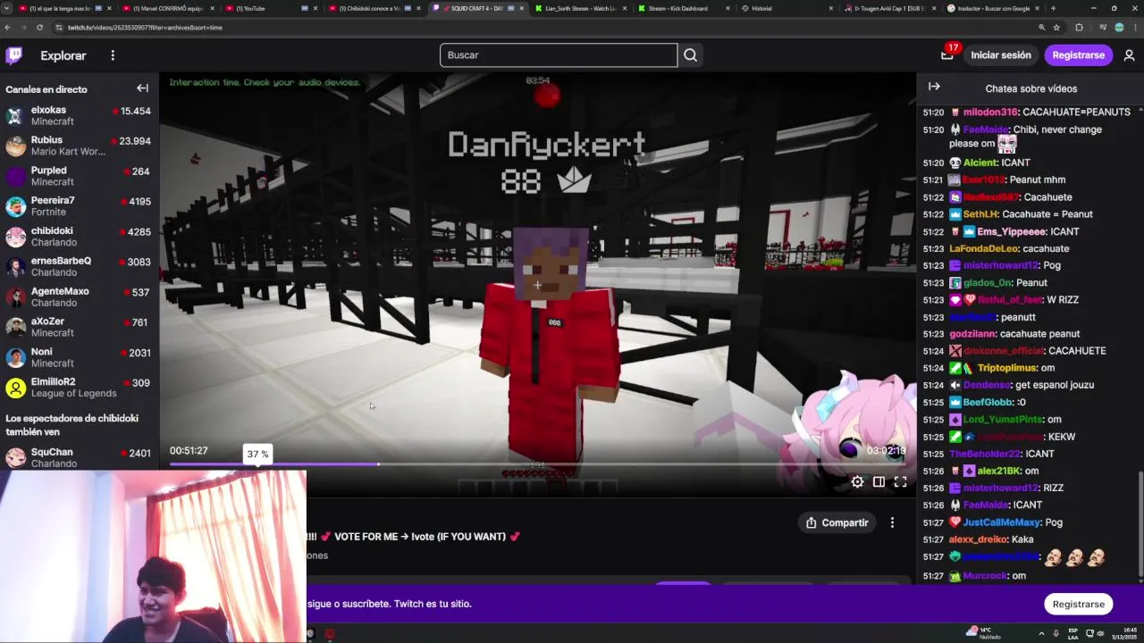
Task: Select the Noni channel row
Action: [80, 357]
